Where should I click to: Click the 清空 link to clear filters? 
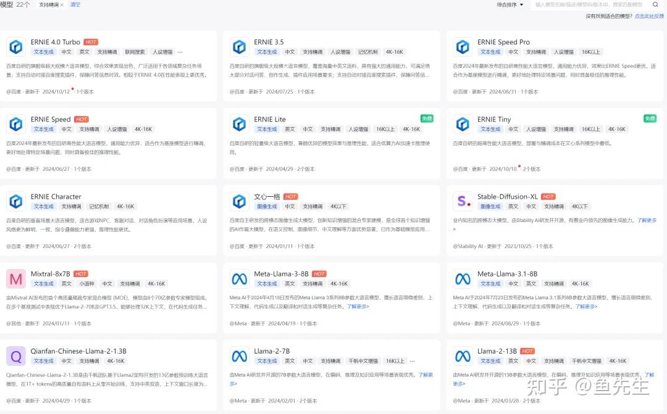pyautogui.click(x=75, y=5)
